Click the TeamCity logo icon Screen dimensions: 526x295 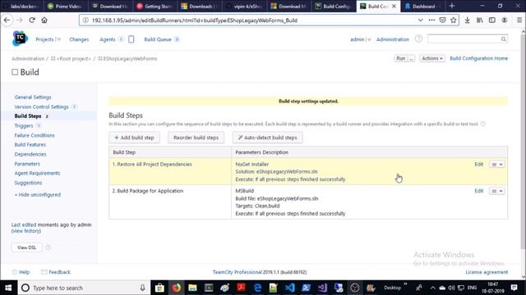pos(20,39)
